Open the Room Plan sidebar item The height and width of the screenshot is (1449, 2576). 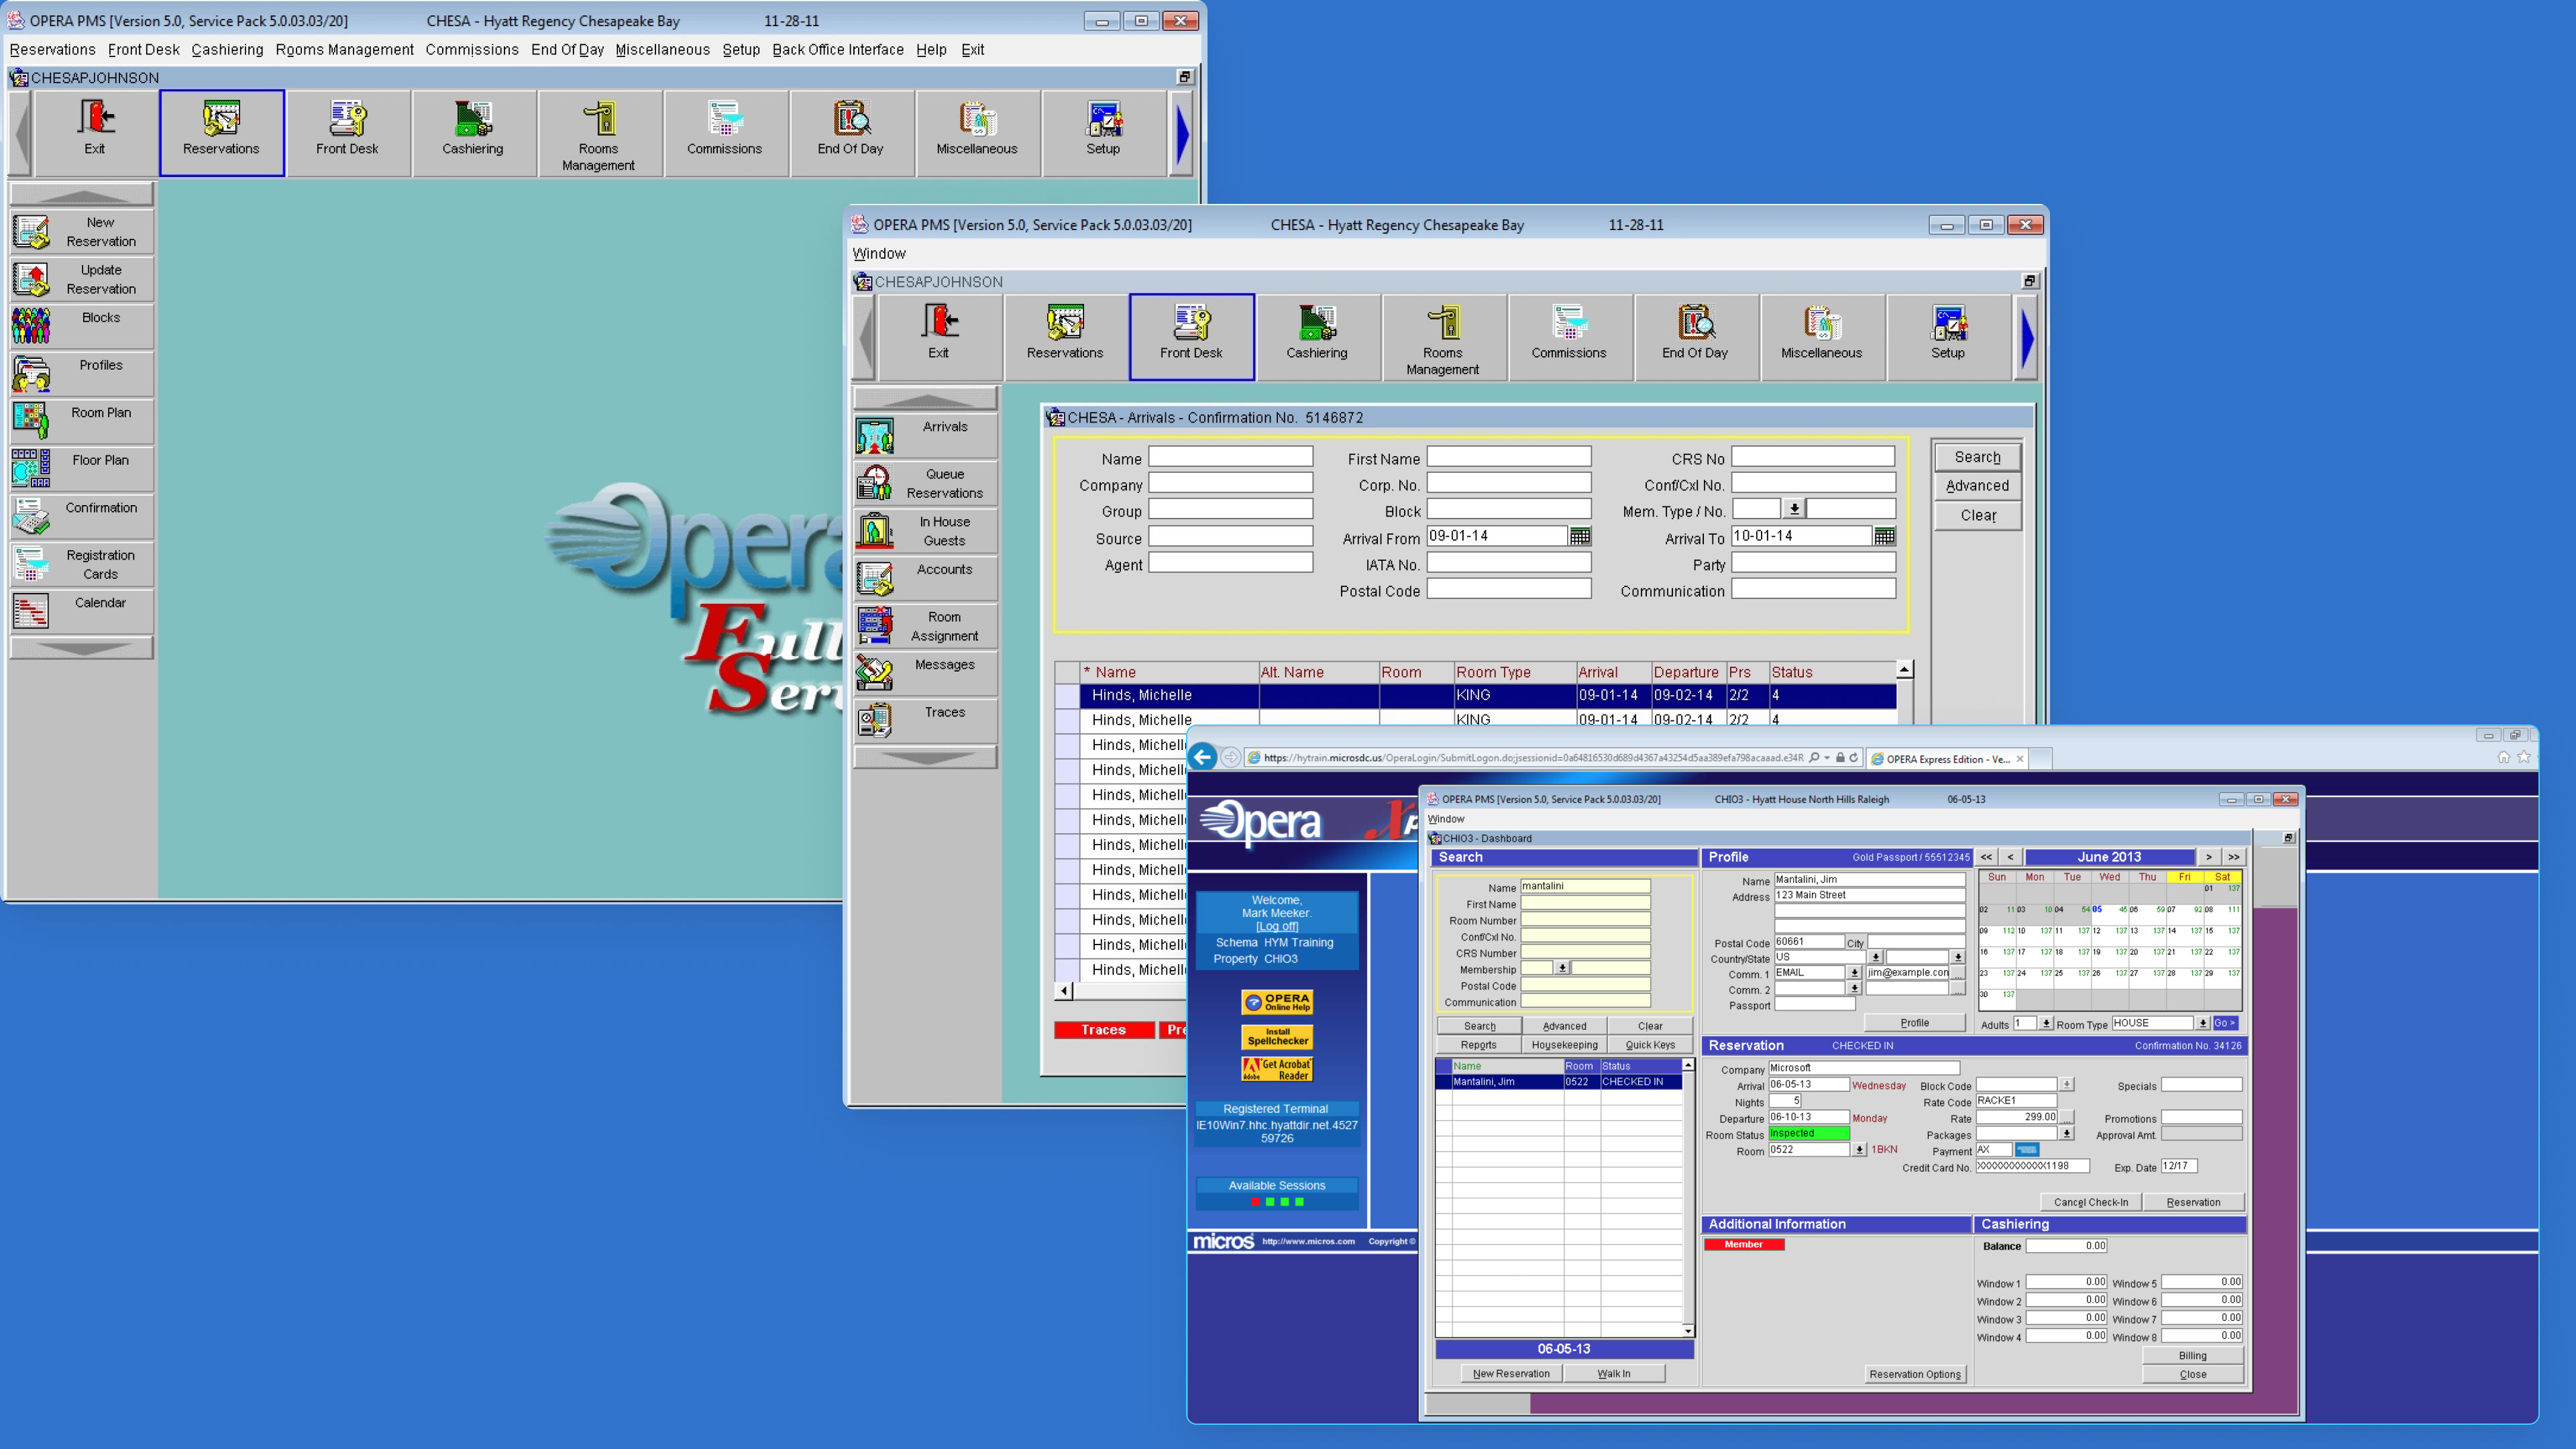click(82, 421)
